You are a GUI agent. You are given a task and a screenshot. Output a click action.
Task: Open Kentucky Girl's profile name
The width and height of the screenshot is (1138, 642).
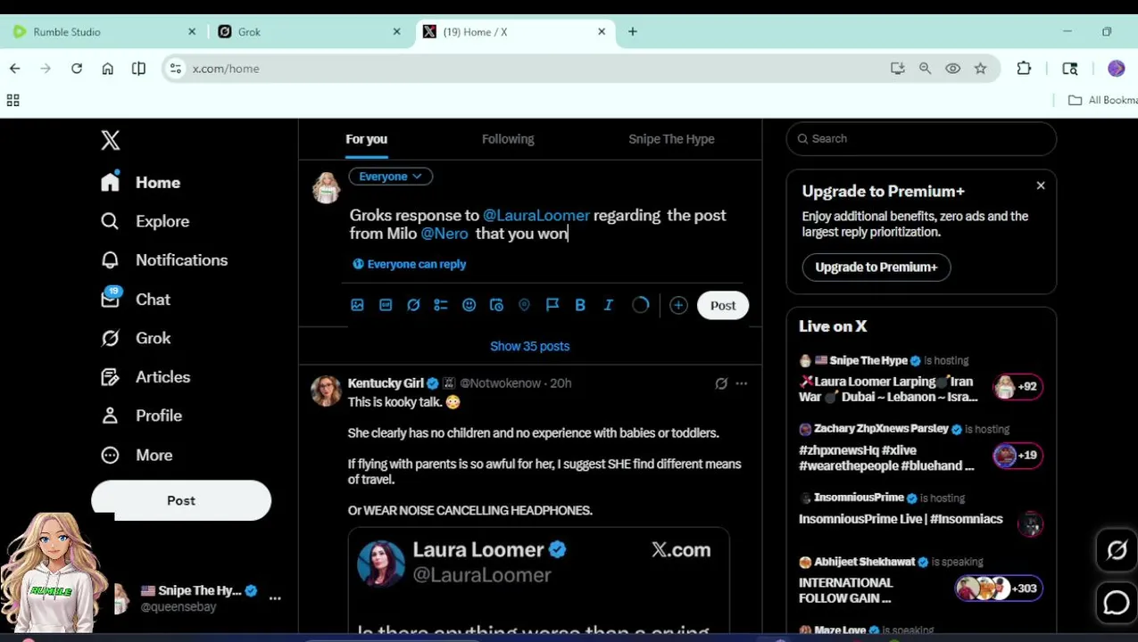(x=386, y=383)
